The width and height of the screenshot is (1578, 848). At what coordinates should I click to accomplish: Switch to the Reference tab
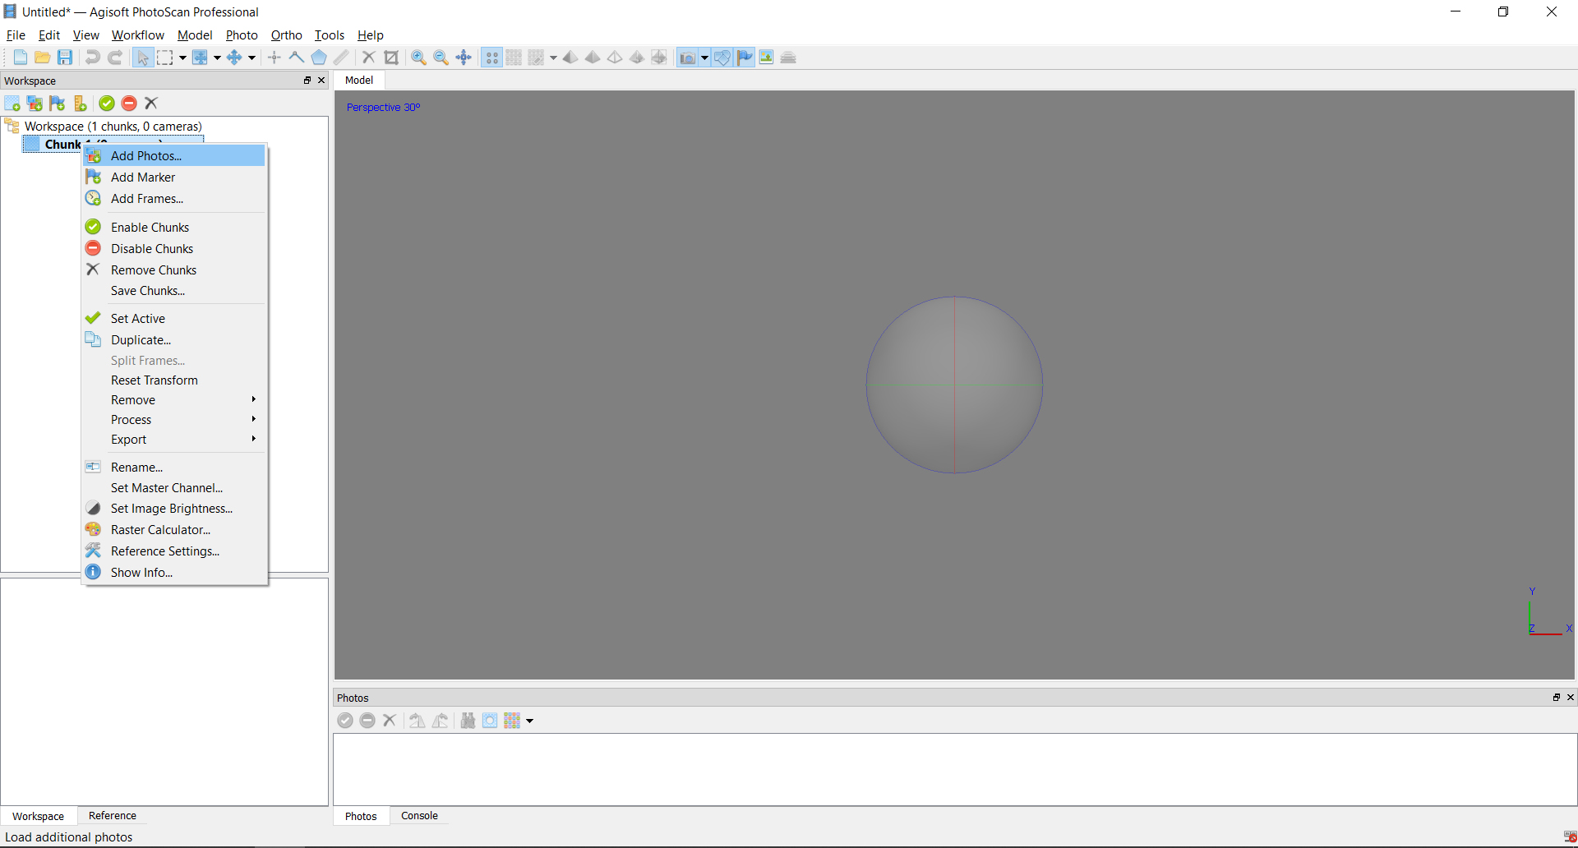[x=112, y=816]
